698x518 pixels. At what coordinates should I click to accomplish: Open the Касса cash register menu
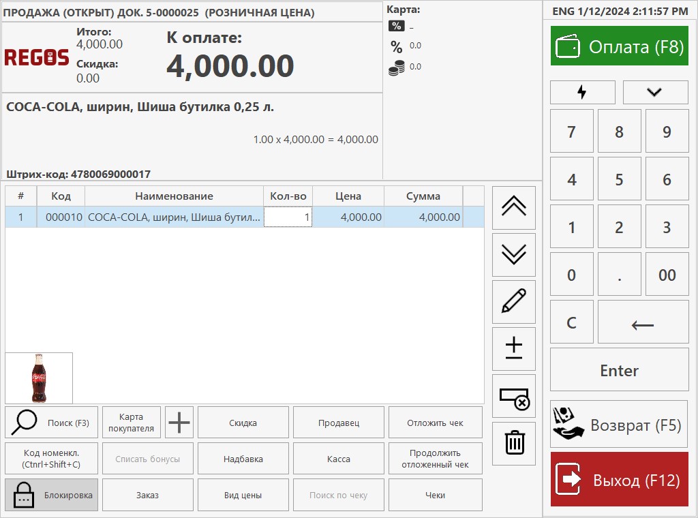pyautogui.click(x=338, y=459)
